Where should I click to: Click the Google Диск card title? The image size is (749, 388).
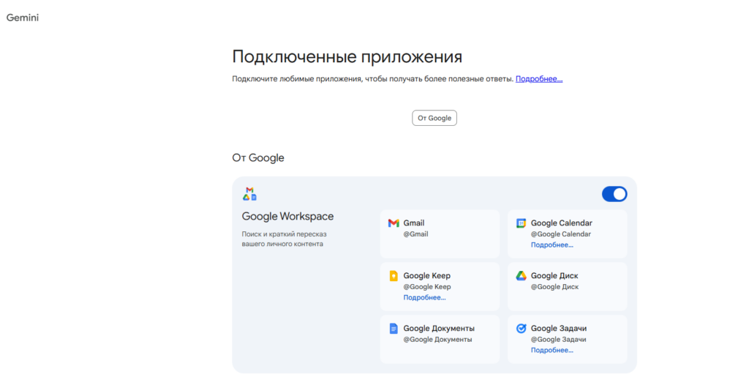point(554,275)
